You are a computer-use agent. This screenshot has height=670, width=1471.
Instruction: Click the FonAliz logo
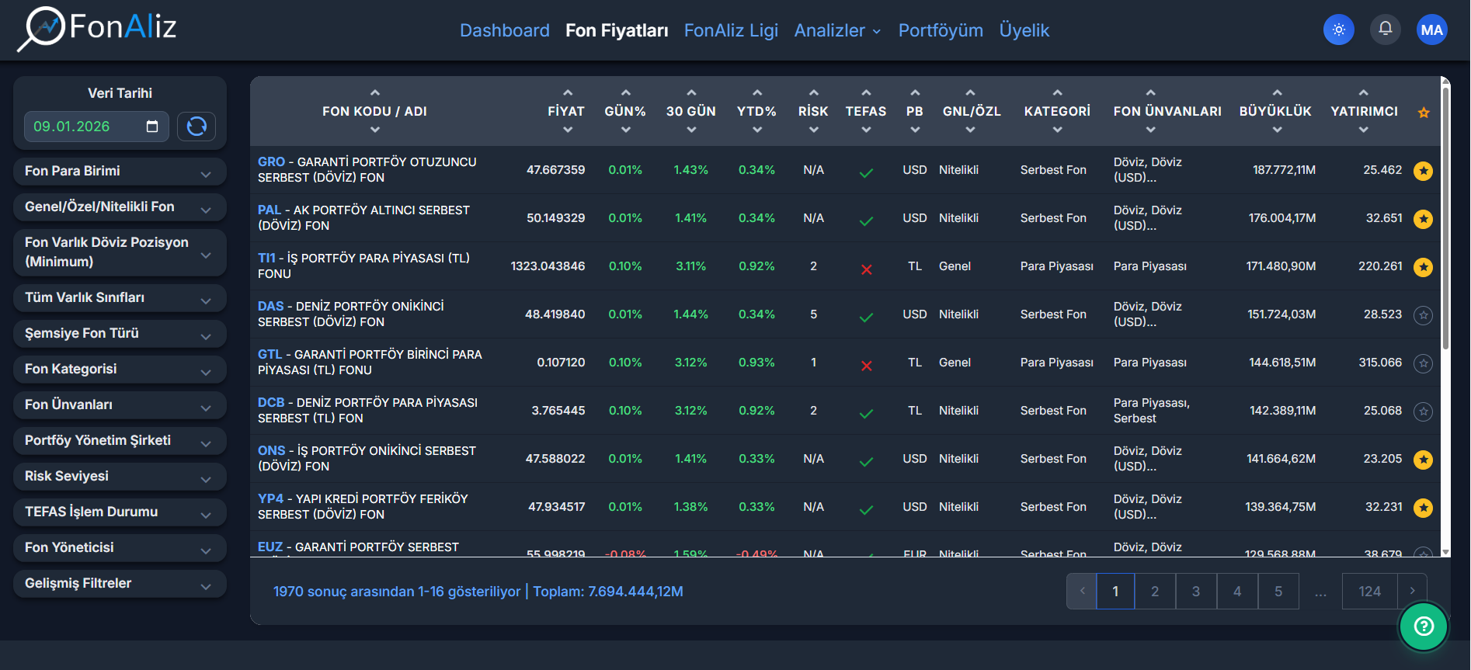pos(98,29)
